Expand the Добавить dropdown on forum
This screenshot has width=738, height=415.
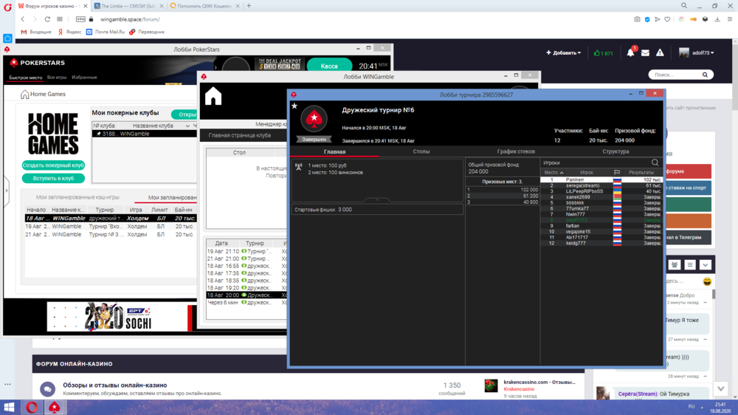[563, 53]
